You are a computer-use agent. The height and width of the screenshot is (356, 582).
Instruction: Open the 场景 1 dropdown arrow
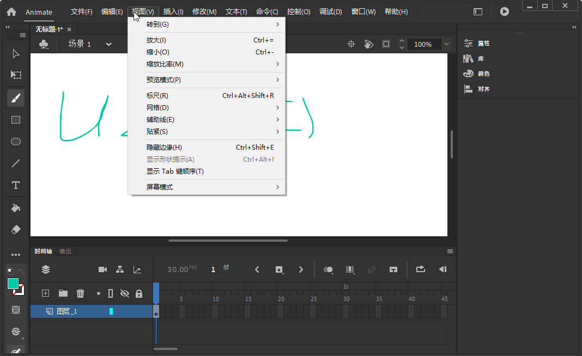[108, 44]
